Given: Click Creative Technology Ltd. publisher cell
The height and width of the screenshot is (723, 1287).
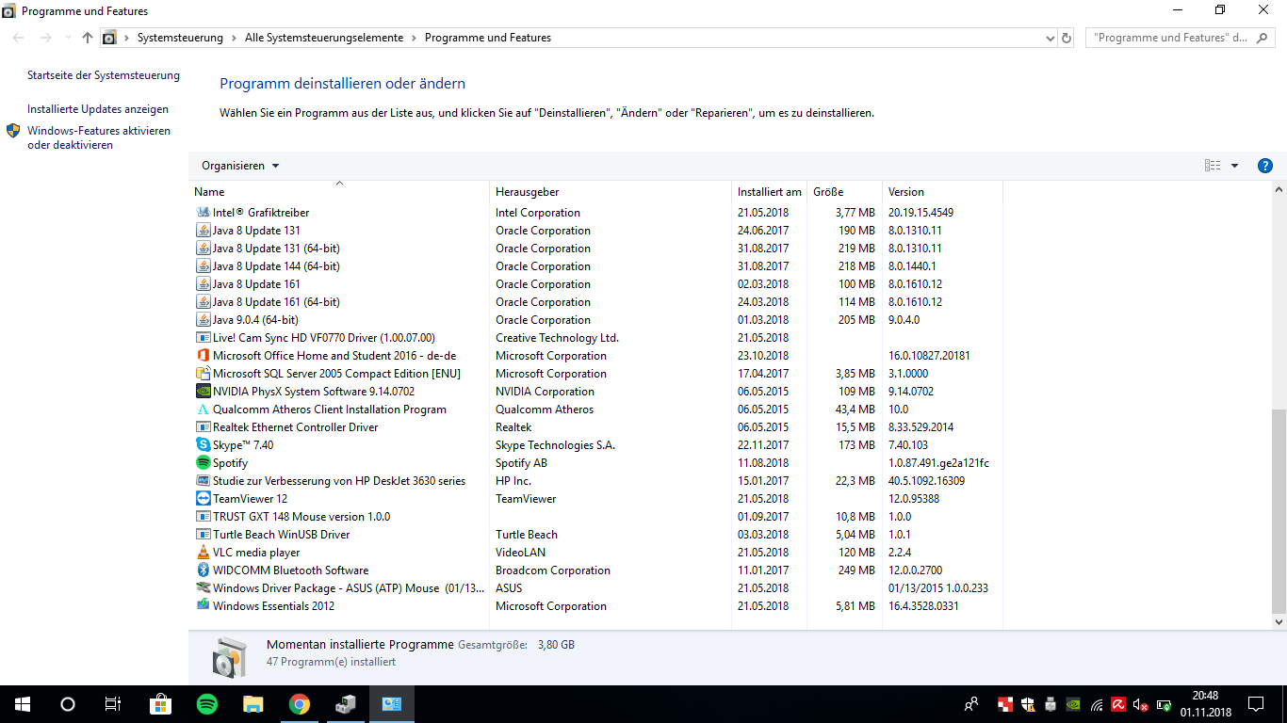Looking at the screenshot, I should click(x=557, y=338).
